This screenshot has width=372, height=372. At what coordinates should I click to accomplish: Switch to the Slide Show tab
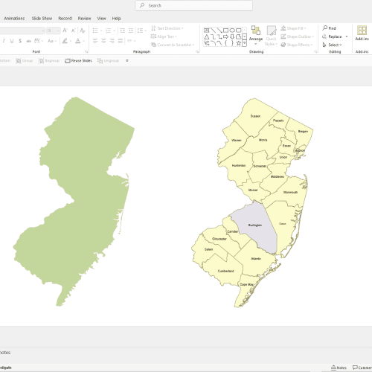[x=42, y=18]
